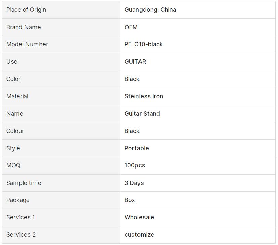Click the Model Number label
The height and width of the screenshot is (245, 278).
[27, 44]
